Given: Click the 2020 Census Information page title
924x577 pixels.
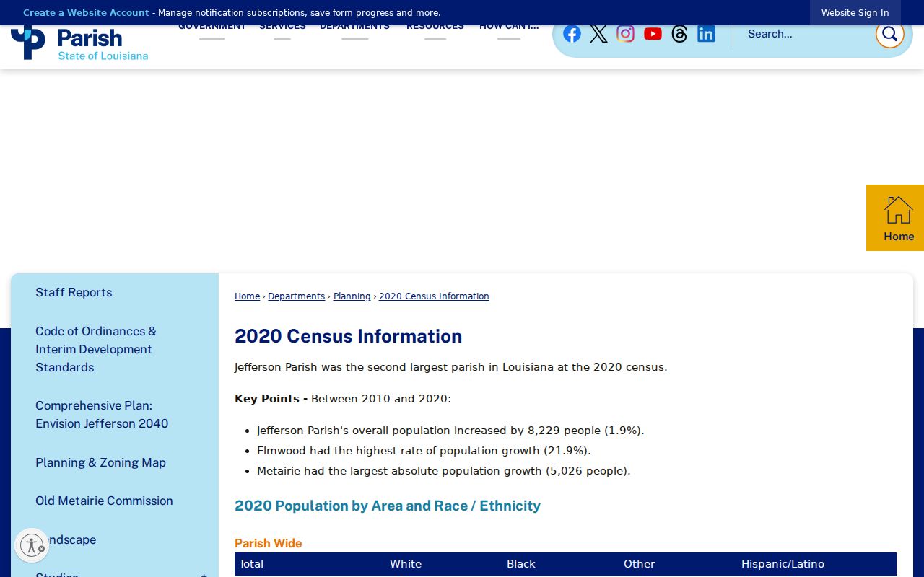Looking at the screenshot, I should [348, 336].
